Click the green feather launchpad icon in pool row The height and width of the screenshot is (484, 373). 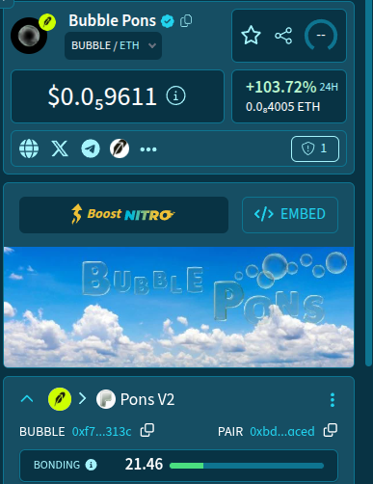click(x=60, y=399)
